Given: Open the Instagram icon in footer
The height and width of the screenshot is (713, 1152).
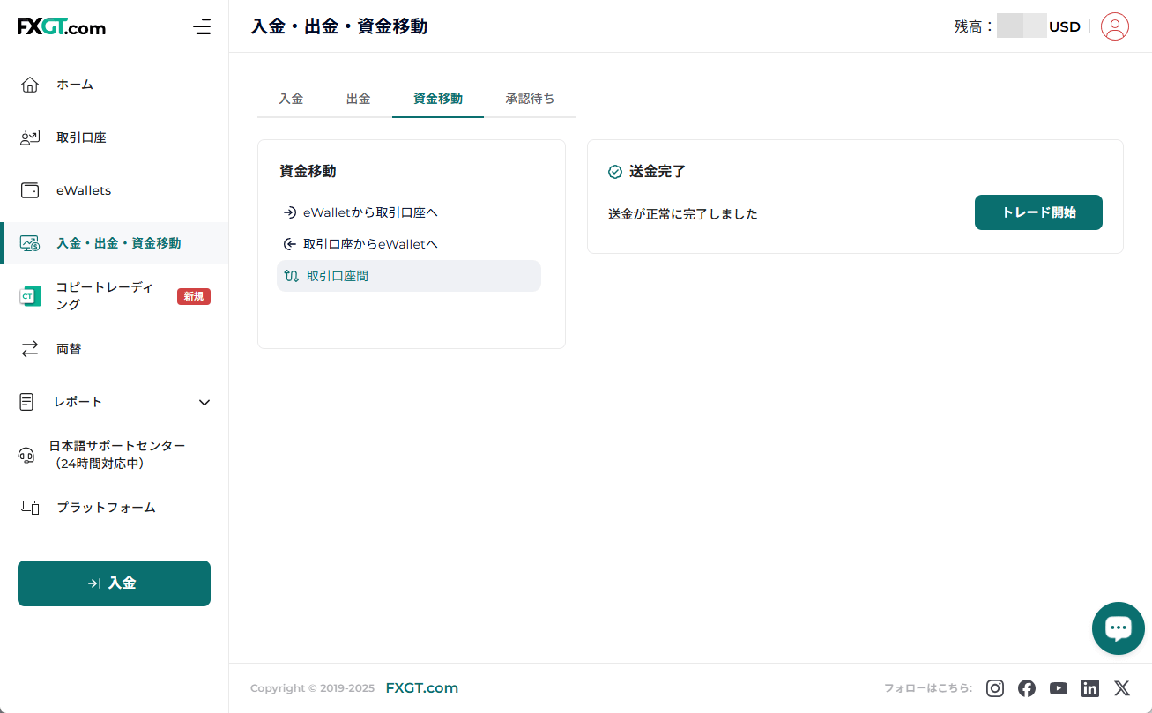Looking at the screenshot, I should (995, 688).
